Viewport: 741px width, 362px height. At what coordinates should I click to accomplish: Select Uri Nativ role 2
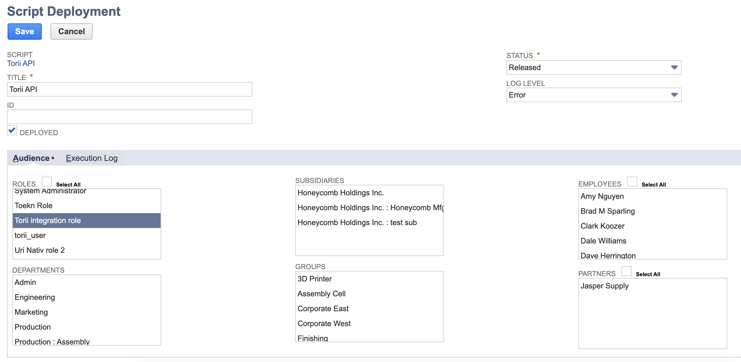[87, 250]
